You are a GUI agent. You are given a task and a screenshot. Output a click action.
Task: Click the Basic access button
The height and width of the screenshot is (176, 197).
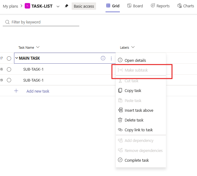click(84, 6)
